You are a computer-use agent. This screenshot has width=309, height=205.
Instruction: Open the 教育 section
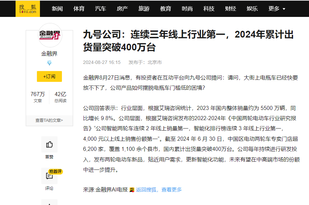(165, 9)
